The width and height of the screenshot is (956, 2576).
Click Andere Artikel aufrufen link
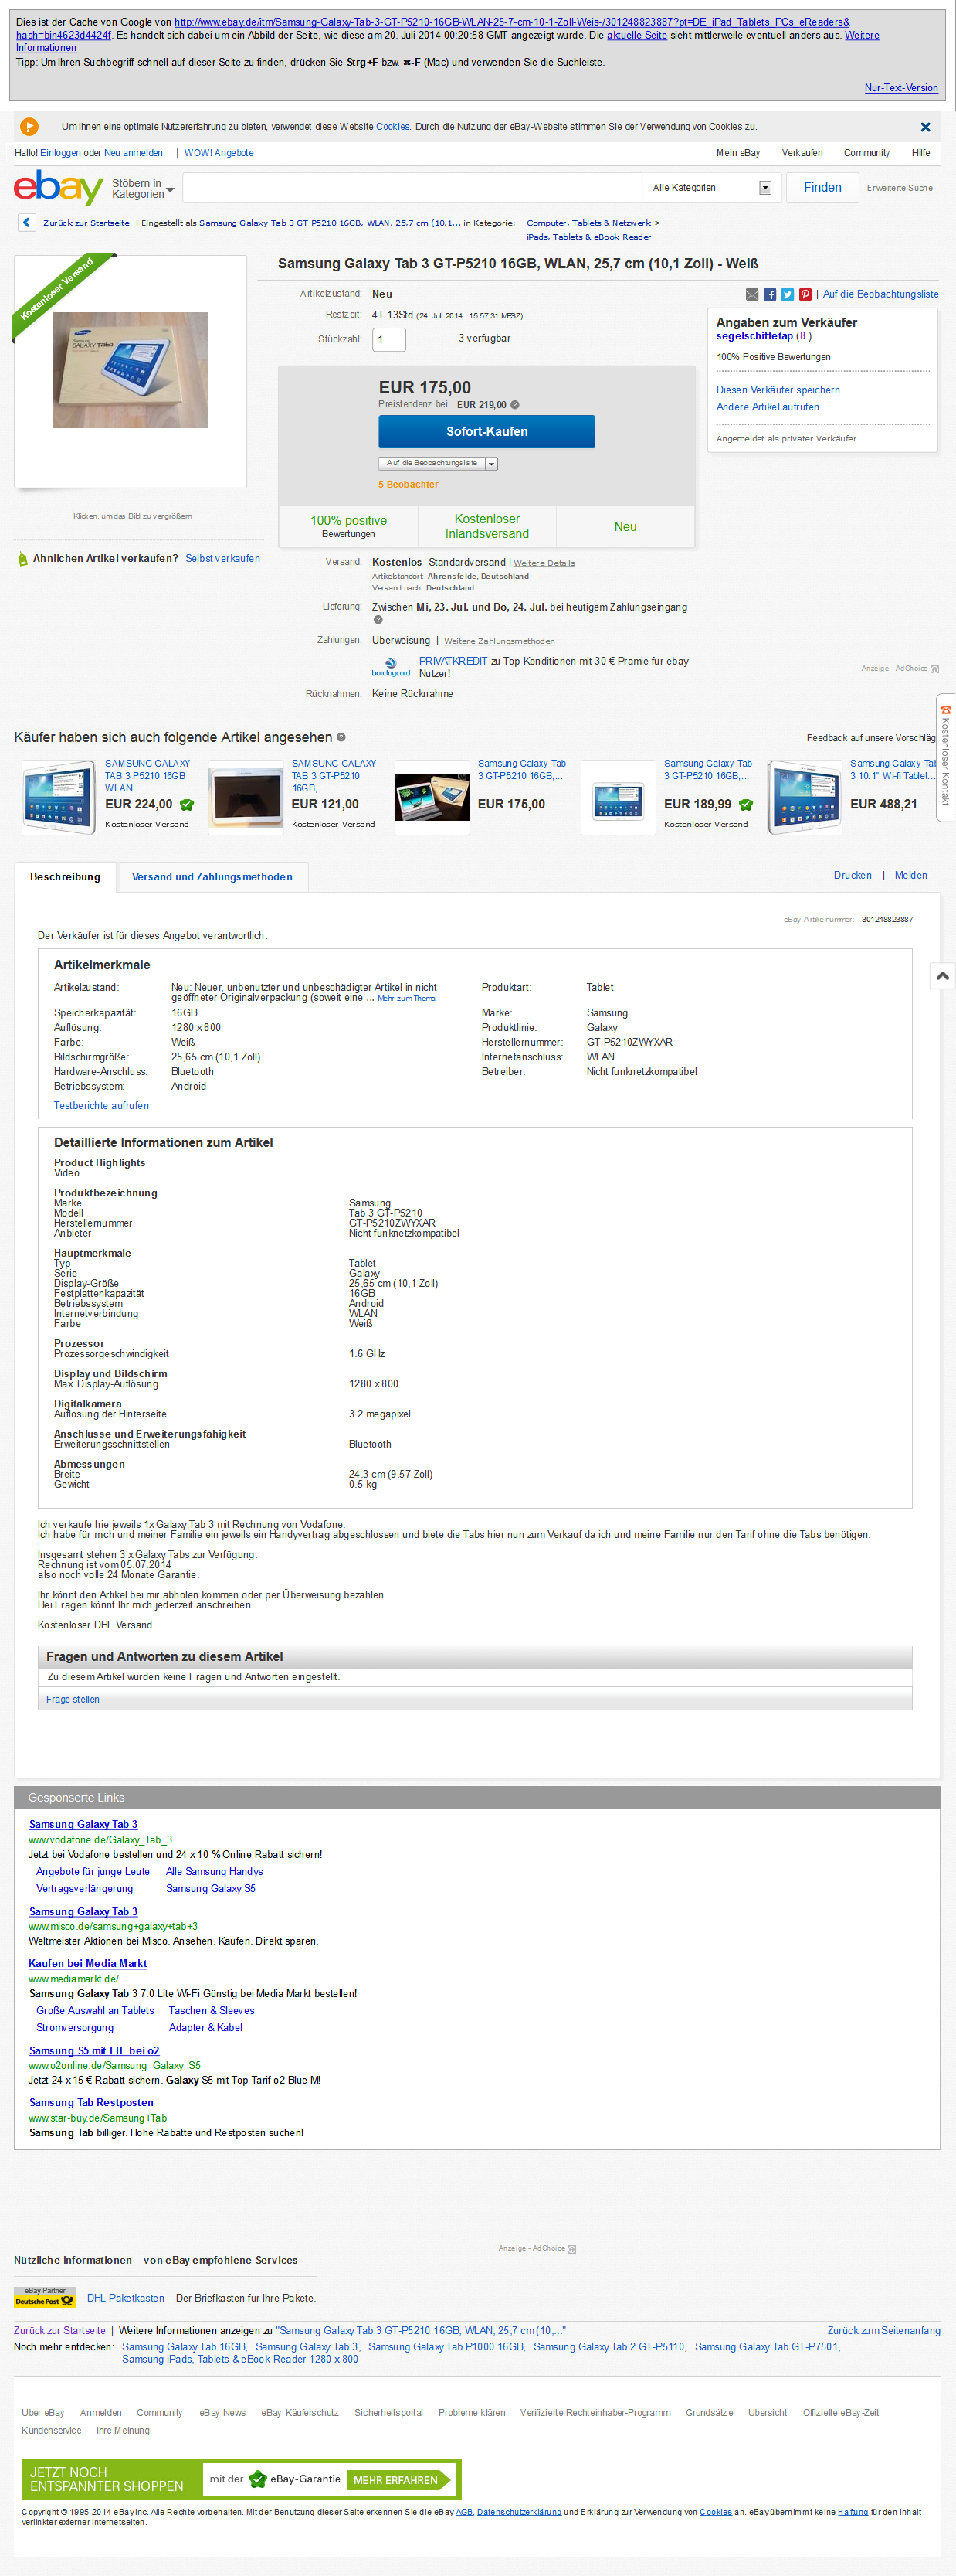768,407
